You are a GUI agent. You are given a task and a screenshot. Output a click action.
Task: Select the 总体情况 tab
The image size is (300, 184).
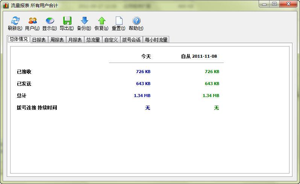[19, 39]
